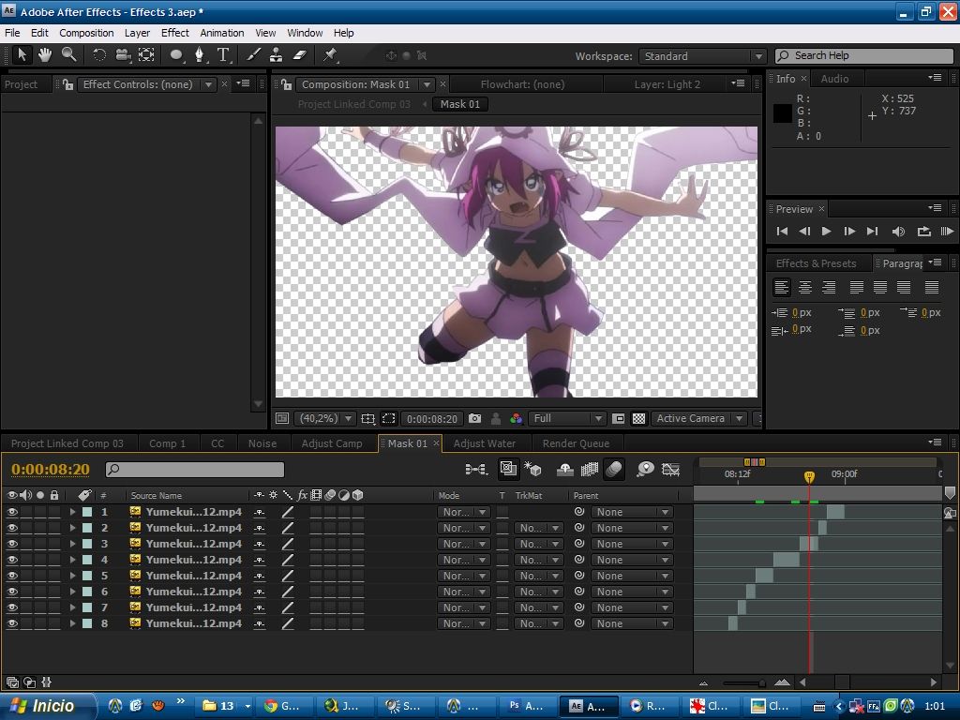Step to the next frame in Preview
The image size is (960, 720).
[849, 231]
